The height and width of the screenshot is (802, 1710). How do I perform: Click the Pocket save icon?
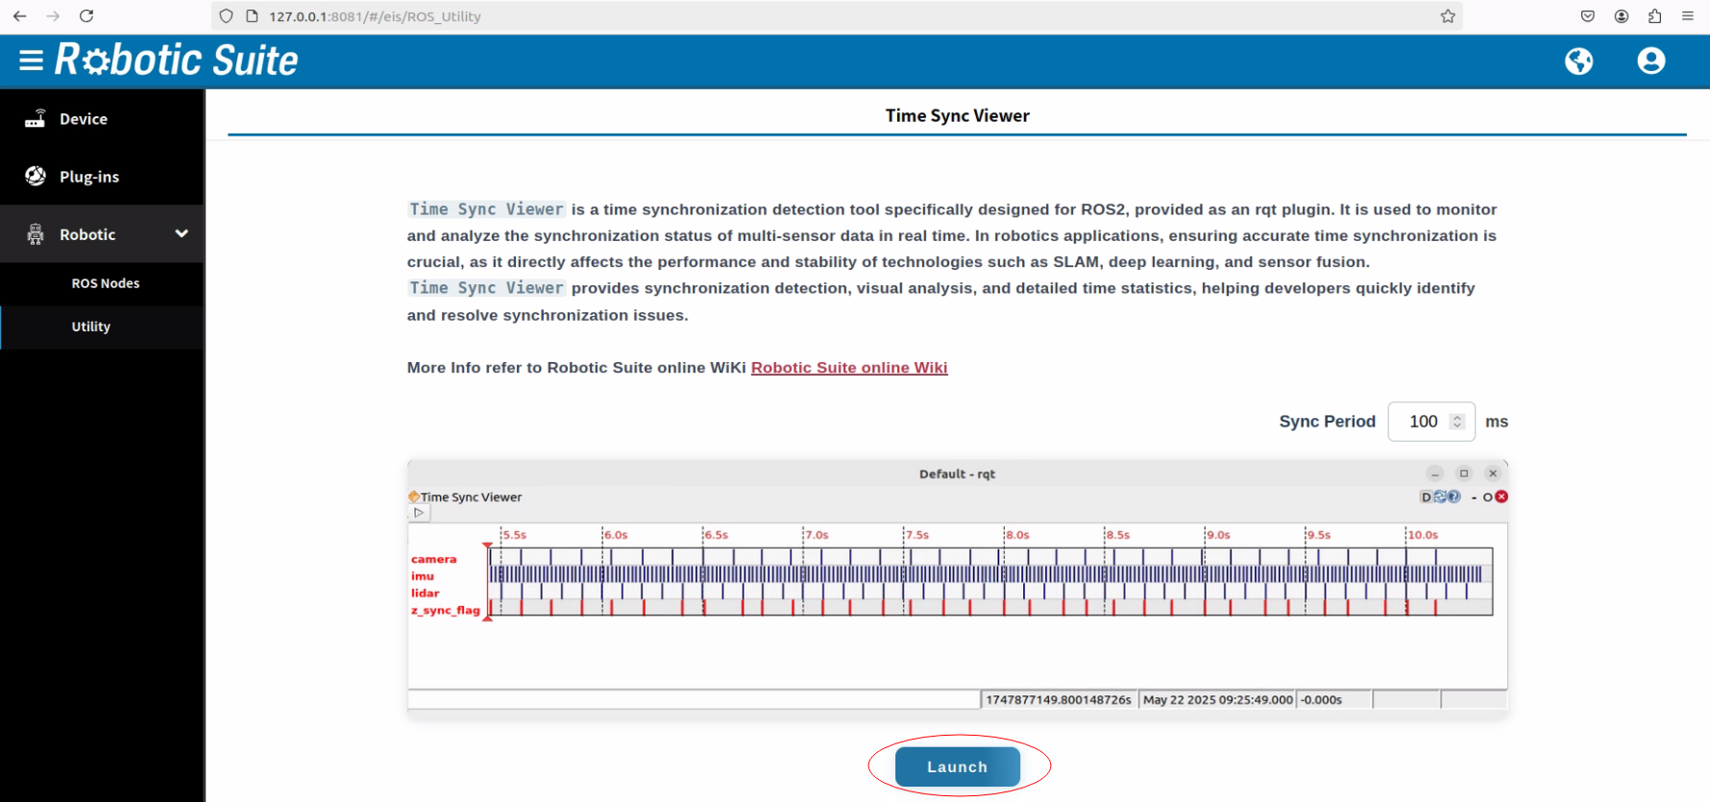tap(1588, 16)
